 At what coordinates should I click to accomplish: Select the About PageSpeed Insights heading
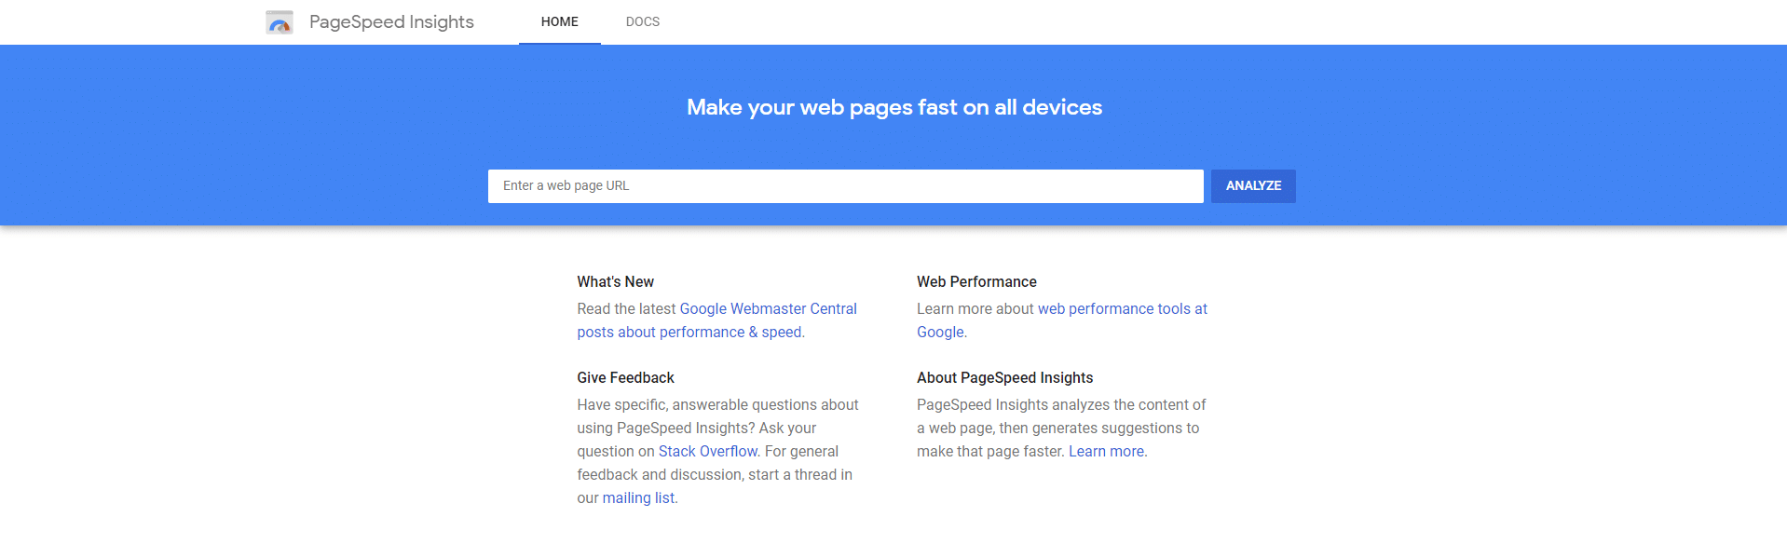[1004, 377]
